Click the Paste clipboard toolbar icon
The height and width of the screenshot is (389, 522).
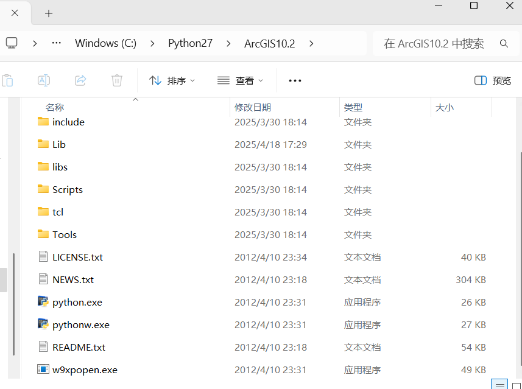(7, 80)
